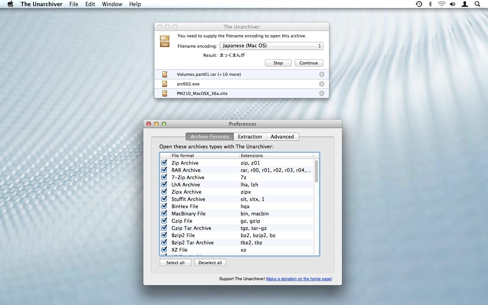This screenshot has height=305, width=488.
Task: Open the Apple menu
Action: [x=11, y=4]
